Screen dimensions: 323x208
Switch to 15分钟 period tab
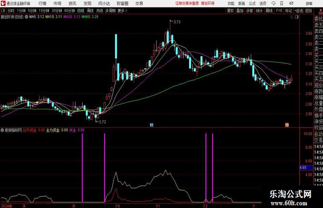44,11
